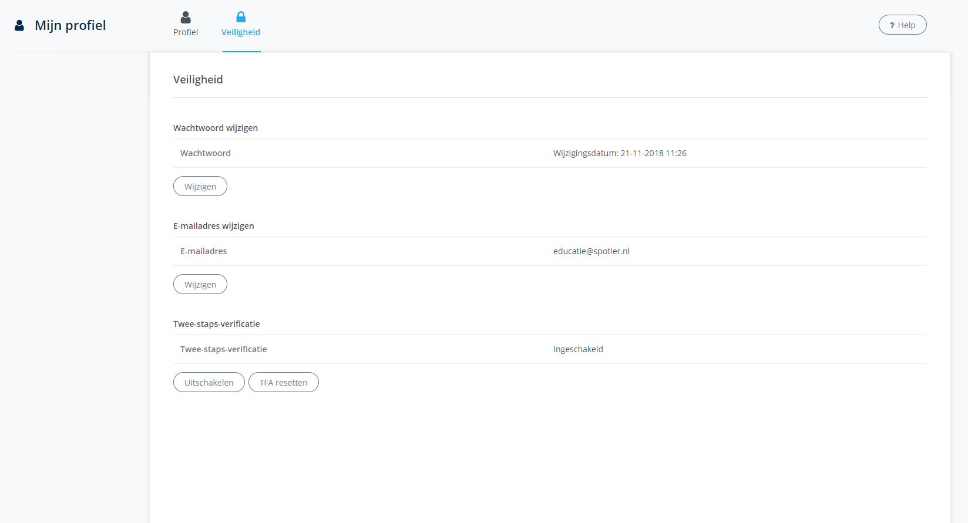This screenshot has height=523, width=968.
Task: Click the Mijn profiel page title
Action: click(70, 25)
